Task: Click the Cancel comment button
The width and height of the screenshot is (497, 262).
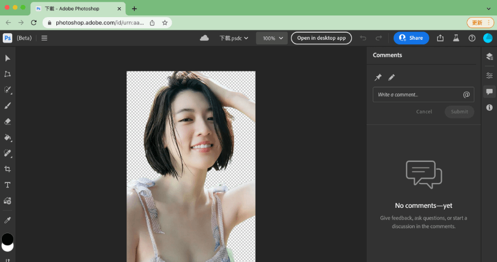Action: click(424, 112)
